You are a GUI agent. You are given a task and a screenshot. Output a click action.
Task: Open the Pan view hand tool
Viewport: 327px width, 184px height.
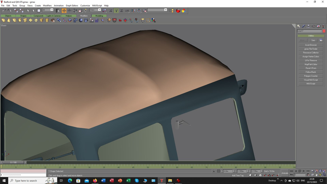(x=317, y=175)
